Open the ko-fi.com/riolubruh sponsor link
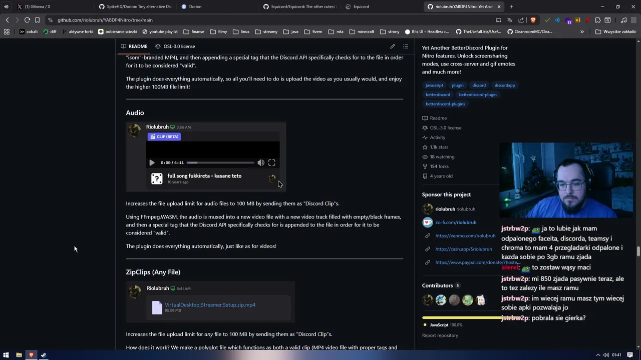 tap(456, 222)
